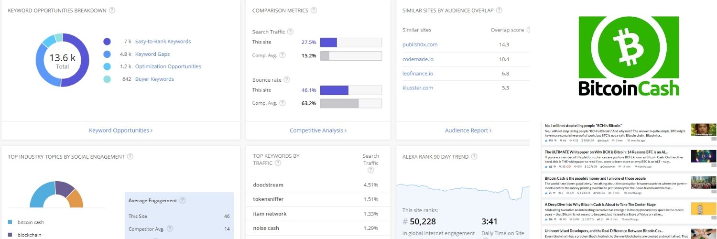Open the Audience Report link
Image resolution: width=717 pixels, height=239 pixels.
468,130
